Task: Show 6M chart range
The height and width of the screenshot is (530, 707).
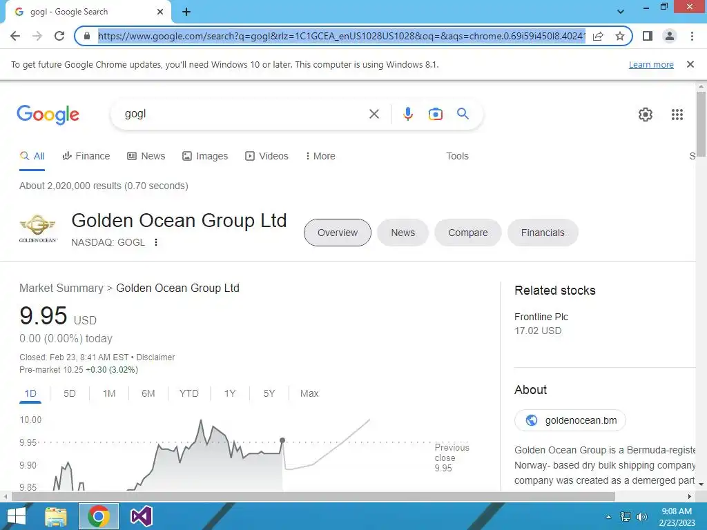Action: (148, 393)
